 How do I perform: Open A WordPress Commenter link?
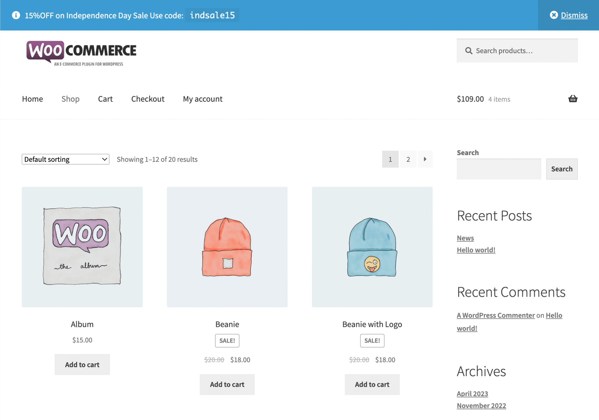coord(496,315)
